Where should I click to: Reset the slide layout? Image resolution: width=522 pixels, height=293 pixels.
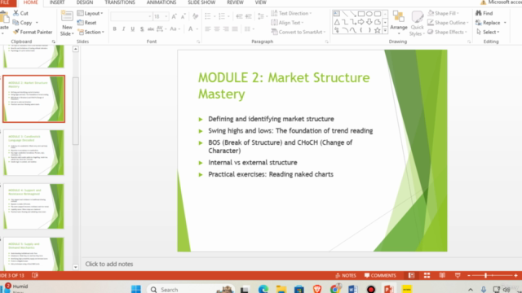click(x=87, y=23)
